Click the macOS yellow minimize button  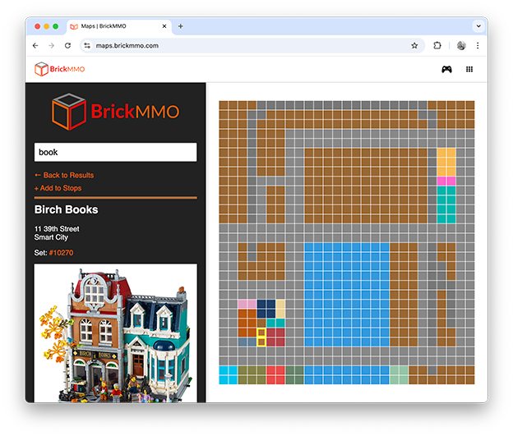(47, 26)
